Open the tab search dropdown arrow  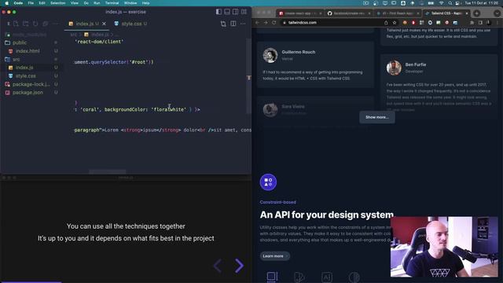tap(497, 13)
